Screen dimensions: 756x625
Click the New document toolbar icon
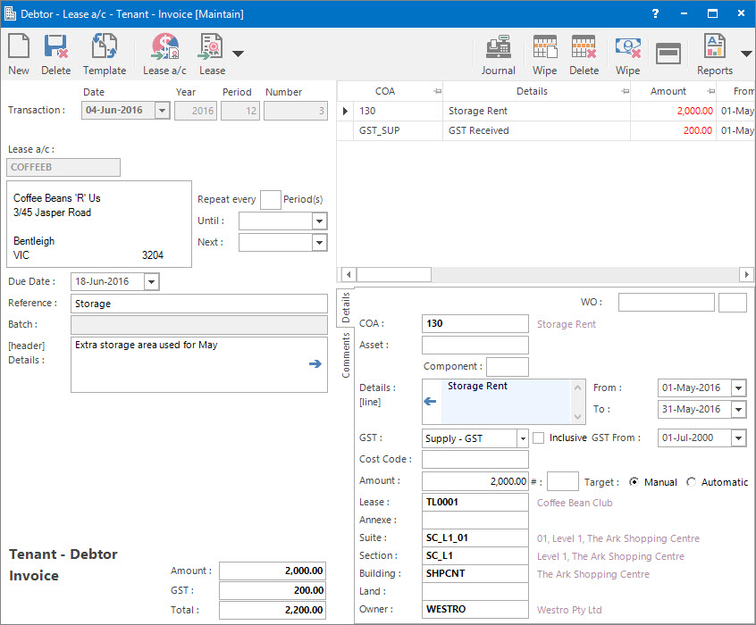(19, 54)
